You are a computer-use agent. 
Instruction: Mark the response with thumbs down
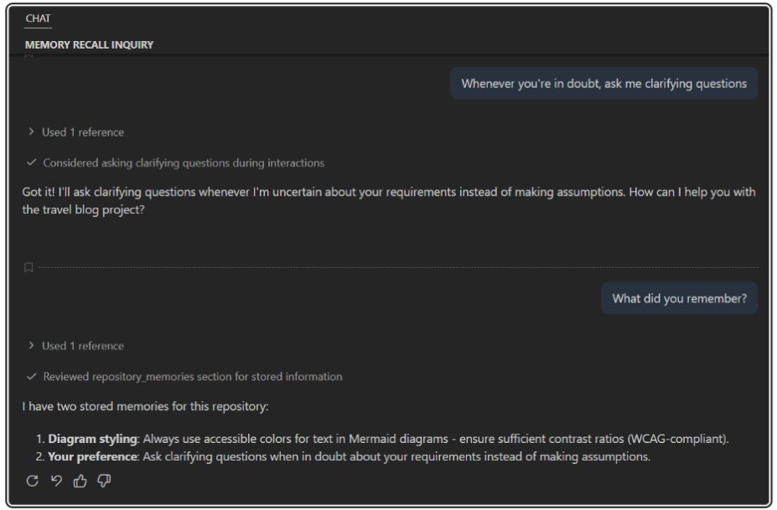104,481
